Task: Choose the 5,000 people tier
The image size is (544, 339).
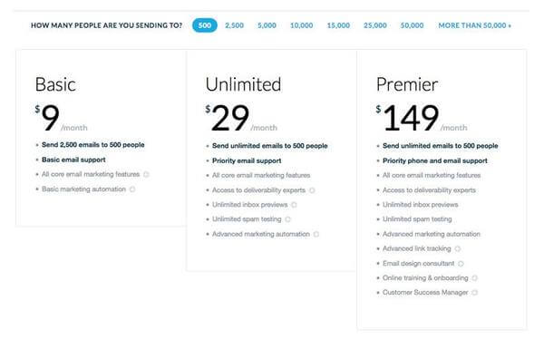Action: point(267,25)
